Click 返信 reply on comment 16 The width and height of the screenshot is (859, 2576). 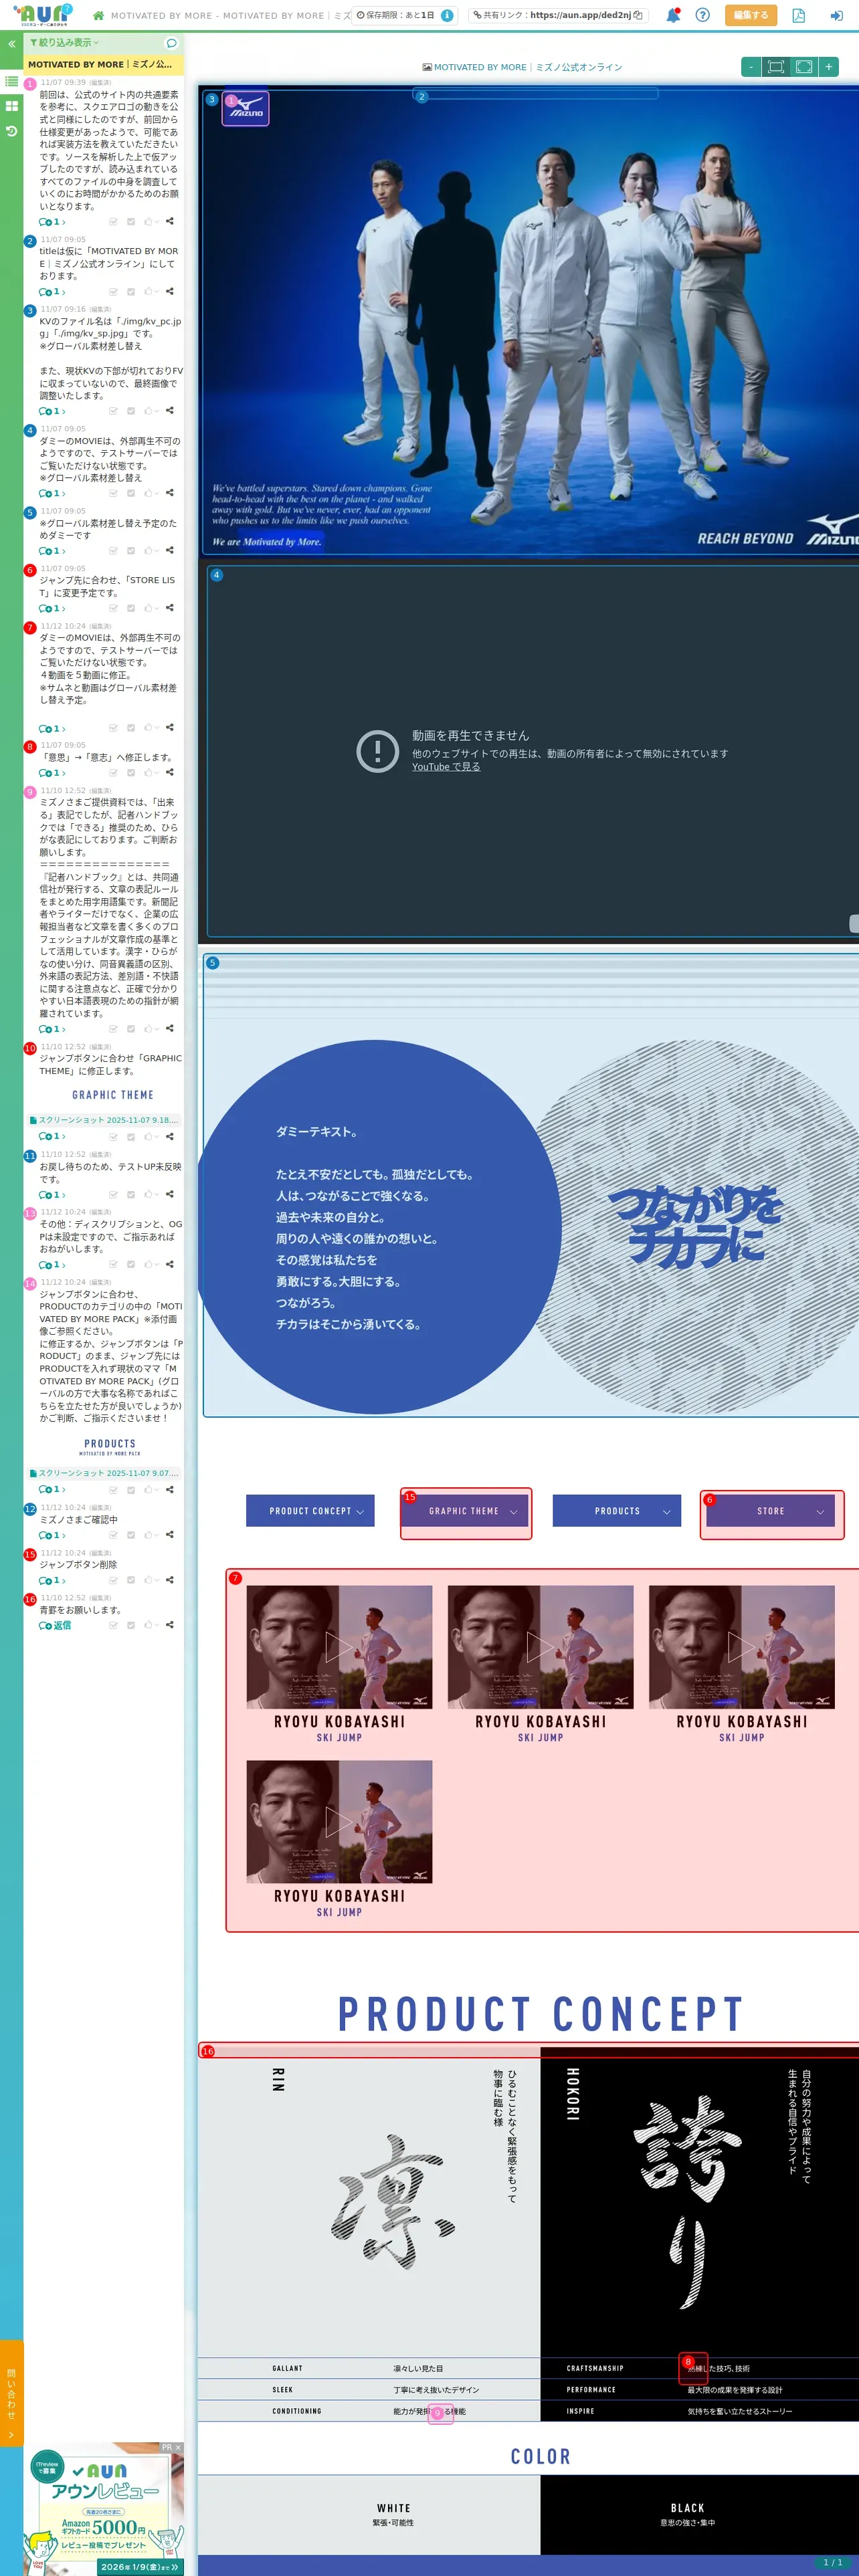(55, 1625)
